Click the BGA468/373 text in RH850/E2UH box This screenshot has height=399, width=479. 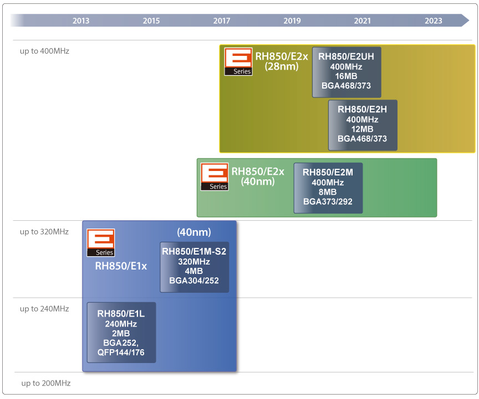pyautogui.click(x=346, y=86)
